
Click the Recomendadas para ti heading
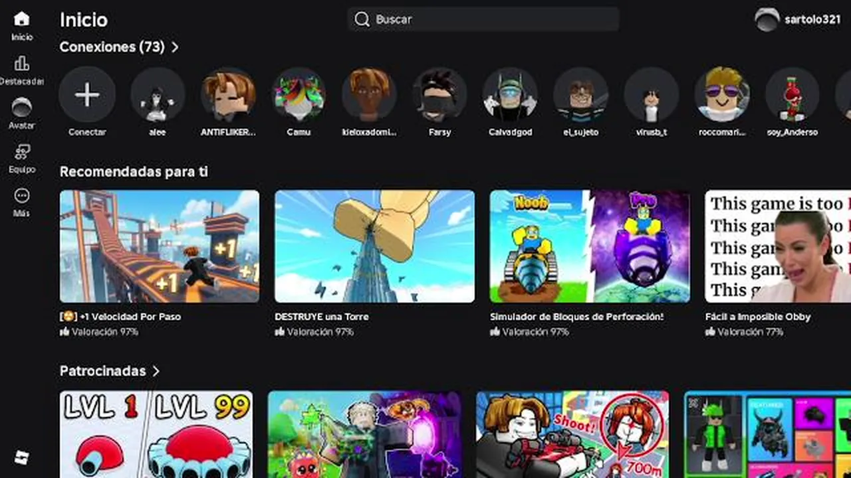(134, 172)
